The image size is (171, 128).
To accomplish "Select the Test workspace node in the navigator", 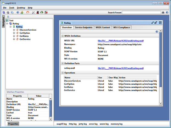I will coord(11,21).
